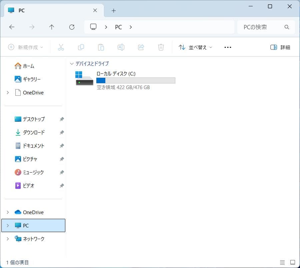Click the Paste icon
This screenshot has width=300, height=268.
[101, 47]
